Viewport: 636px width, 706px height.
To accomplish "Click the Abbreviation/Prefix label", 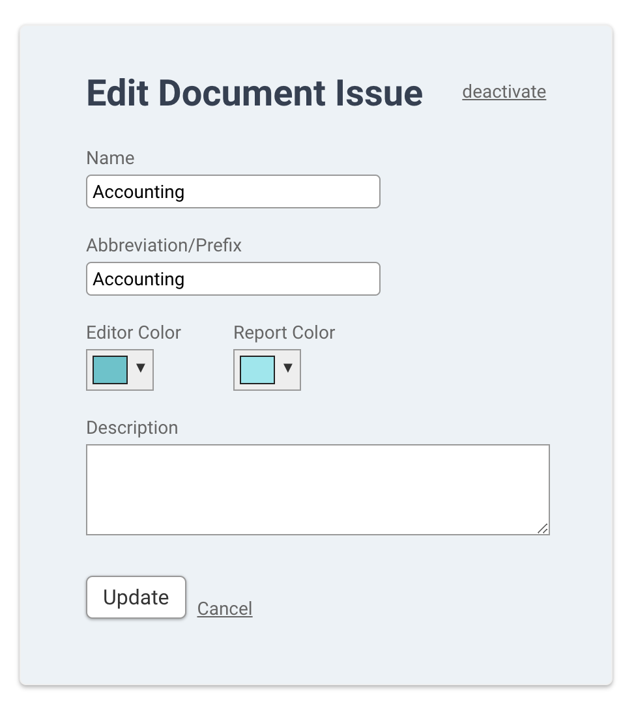I will click(164, 246).
